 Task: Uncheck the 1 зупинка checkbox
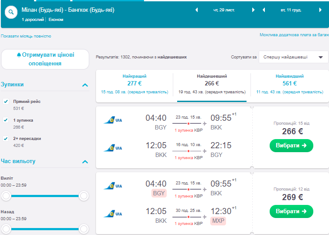[6, 120]
